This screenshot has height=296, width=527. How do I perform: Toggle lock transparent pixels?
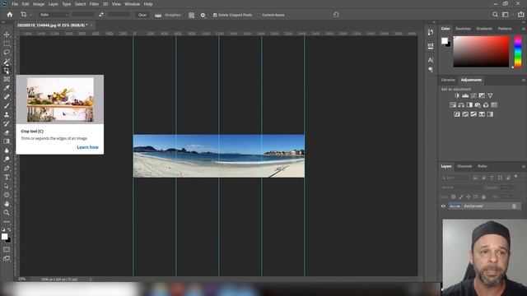click(454, 197)
